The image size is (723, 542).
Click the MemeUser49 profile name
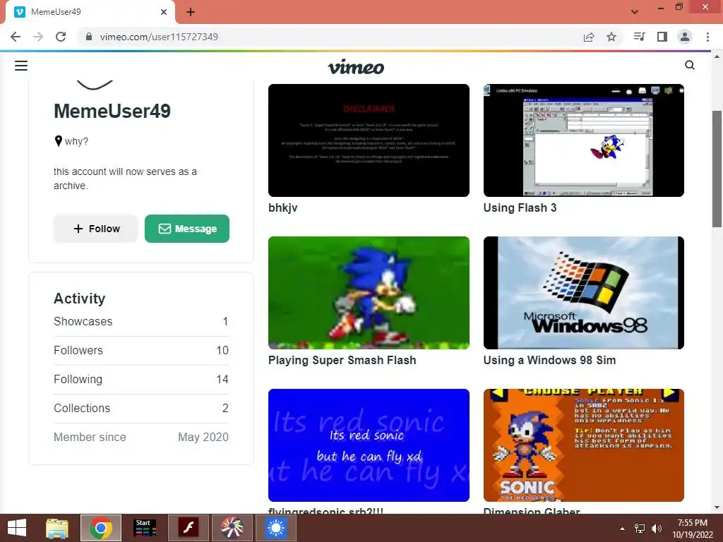[x=112, y=111]
